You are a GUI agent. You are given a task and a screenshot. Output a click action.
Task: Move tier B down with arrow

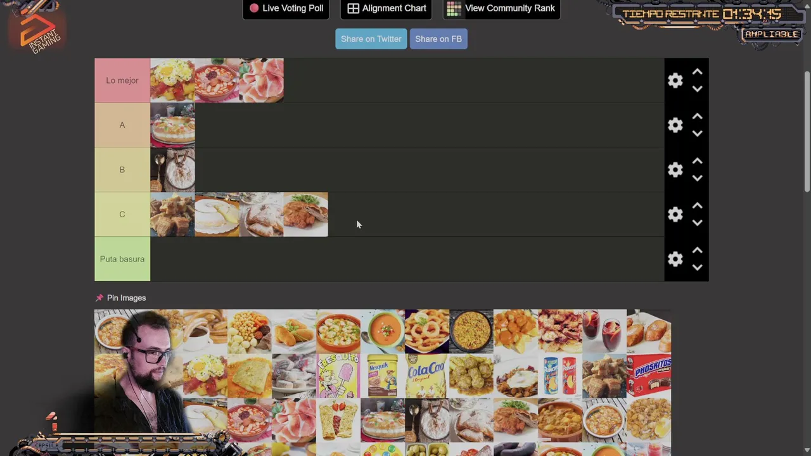click(x=697, y=179)
